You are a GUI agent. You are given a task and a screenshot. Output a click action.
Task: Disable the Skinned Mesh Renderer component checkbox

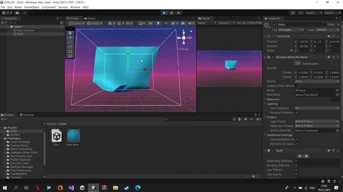pos(273,57)
